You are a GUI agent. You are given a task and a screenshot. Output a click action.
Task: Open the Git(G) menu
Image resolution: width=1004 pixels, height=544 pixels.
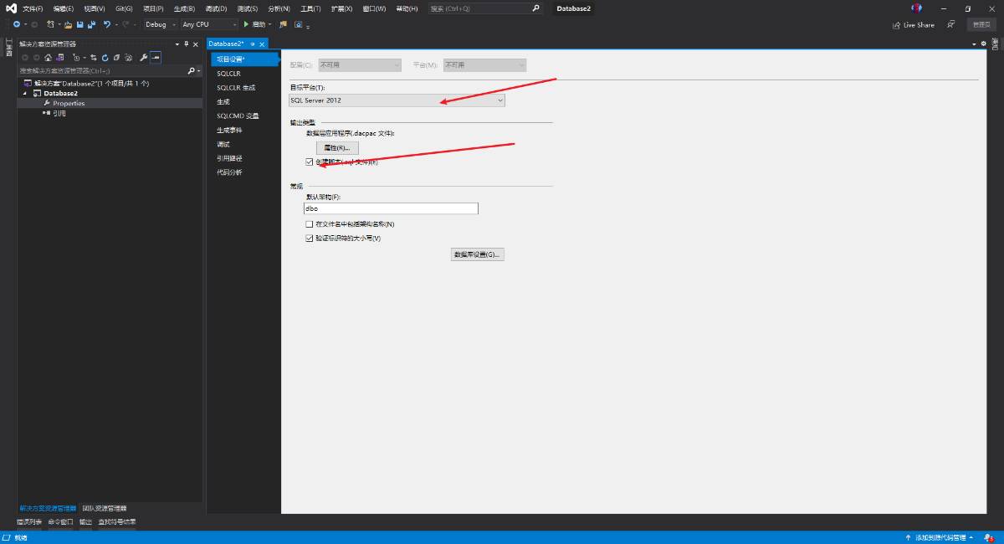point(124,8)
